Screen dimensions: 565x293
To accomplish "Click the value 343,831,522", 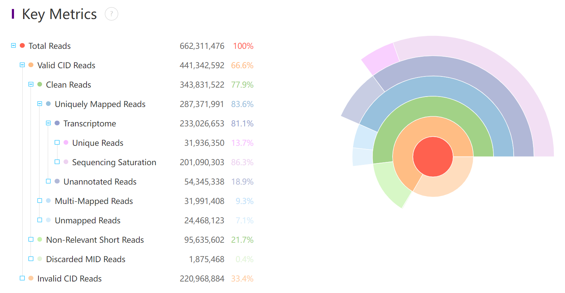I will 202,85.
